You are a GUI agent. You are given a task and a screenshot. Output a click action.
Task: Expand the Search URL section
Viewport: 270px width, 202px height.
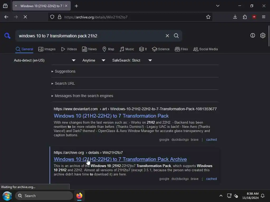pyautogui.click(x=63, y=83)
